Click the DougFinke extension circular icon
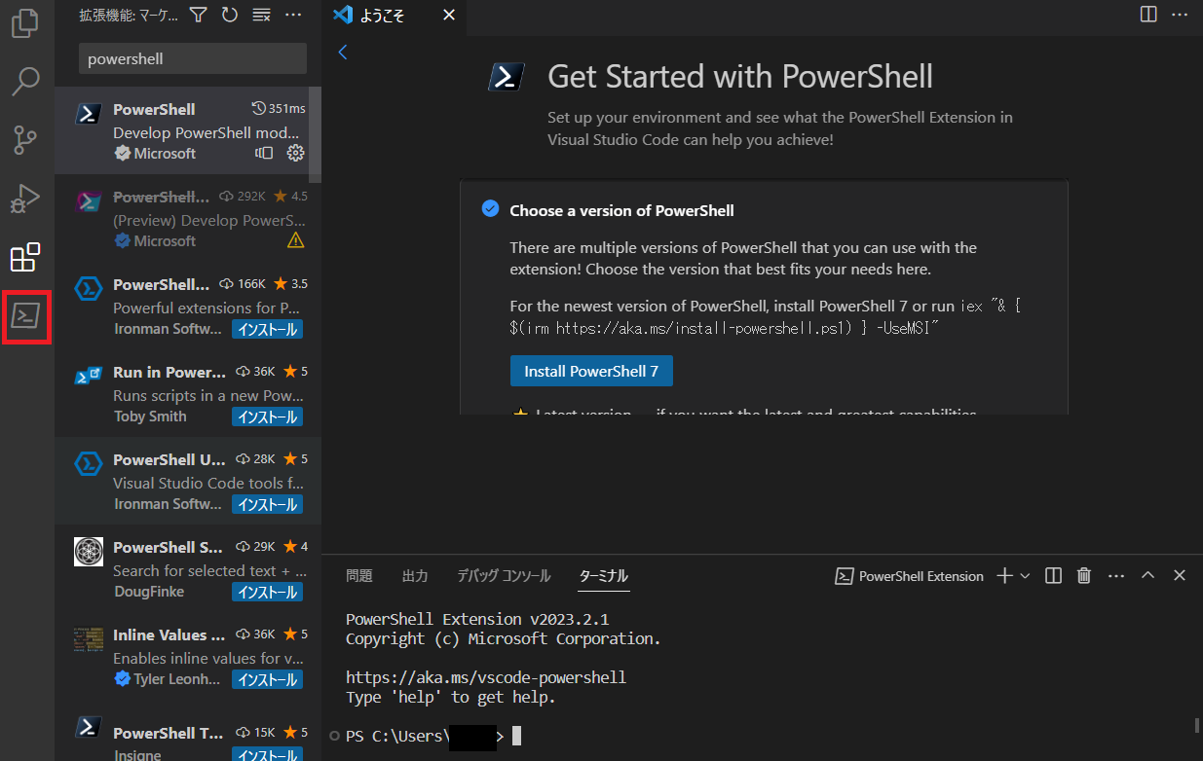Image resolution: width=1203 pixels, height=761 pixels. tap(89, 552)
